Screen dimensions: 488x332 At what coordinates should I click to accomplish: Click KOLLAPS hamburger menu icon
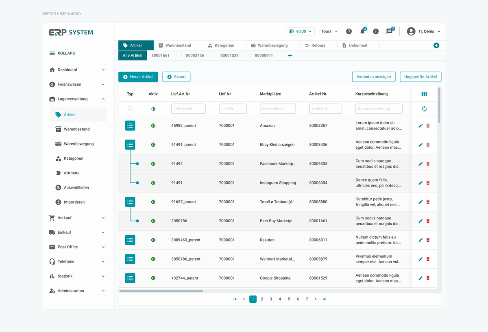pos(52,53)
